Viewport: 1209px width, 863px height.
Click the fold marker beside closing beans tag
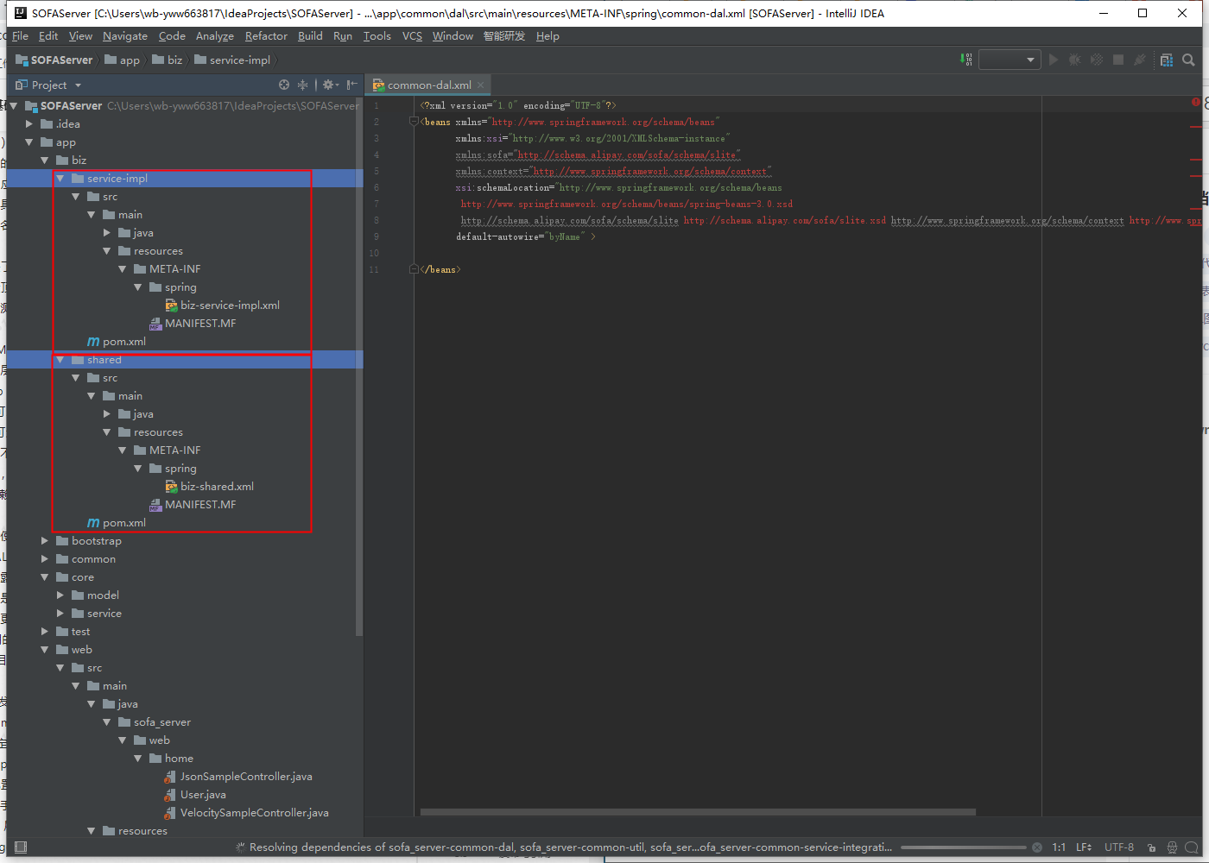(x=414, y=269)
